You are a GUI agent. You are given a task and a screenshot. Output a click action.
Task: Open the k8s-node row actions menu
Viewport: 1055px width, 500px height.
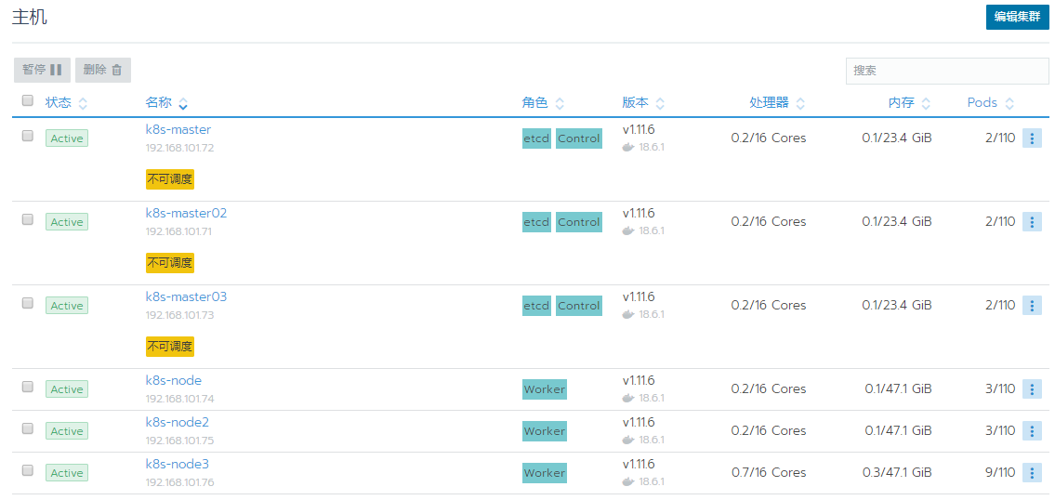[1032, 389]
